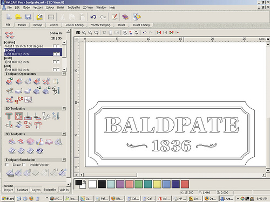
Task: Toggle 2D show checkbox for carve V-Bit toolpath
Action: (55, 46)
